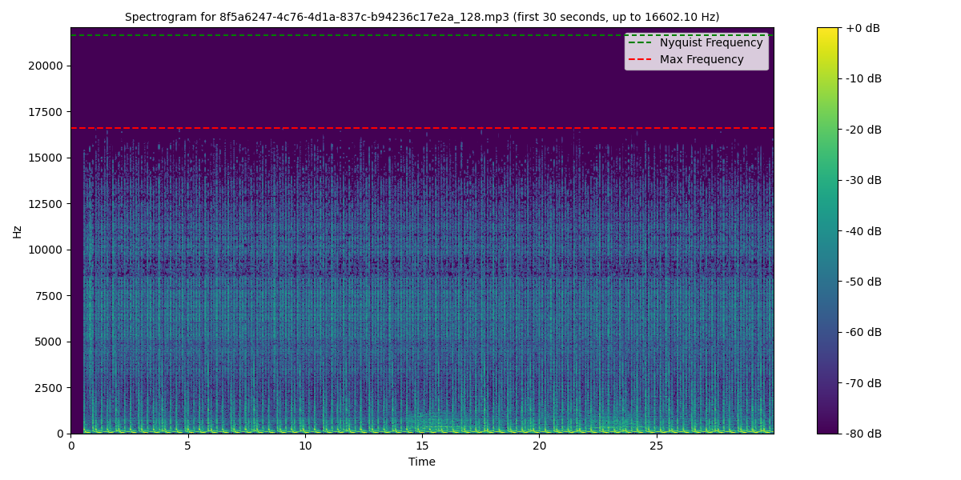Click the 20000 y-axis tick label
Screen dimensions: 961x480
click(45, 66)
